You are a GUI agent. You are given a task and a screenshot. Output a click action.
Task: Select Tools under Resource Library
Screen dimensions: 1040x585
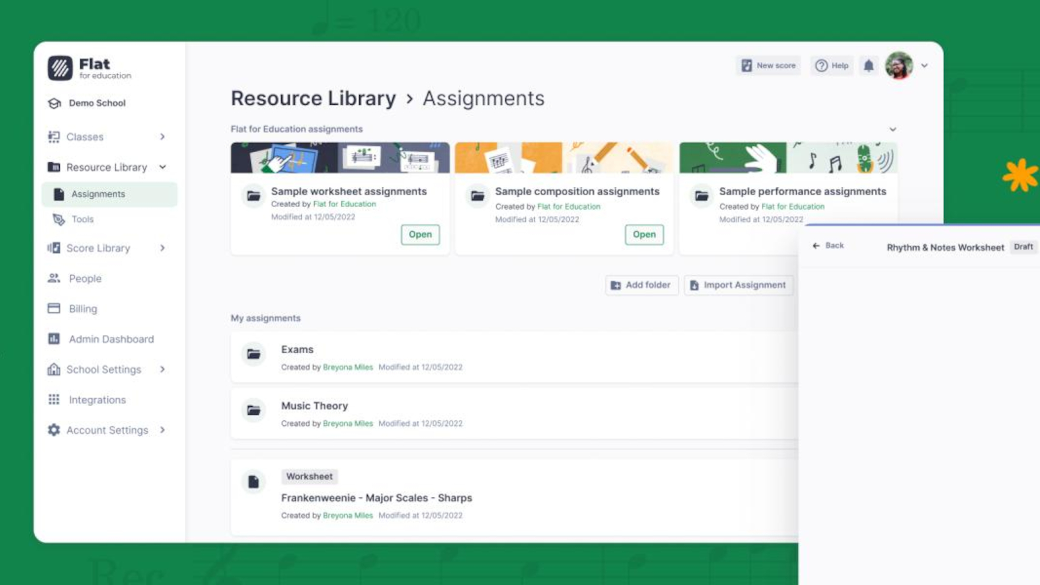point(82,219)
